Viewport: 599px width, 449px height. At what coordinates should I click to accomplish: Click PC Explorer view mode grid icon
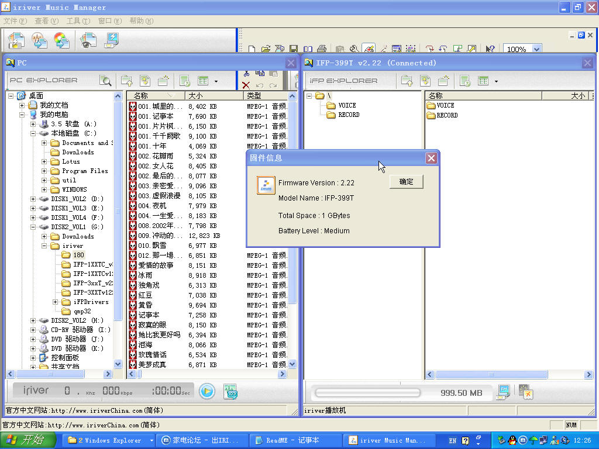(x=203, y=81)
